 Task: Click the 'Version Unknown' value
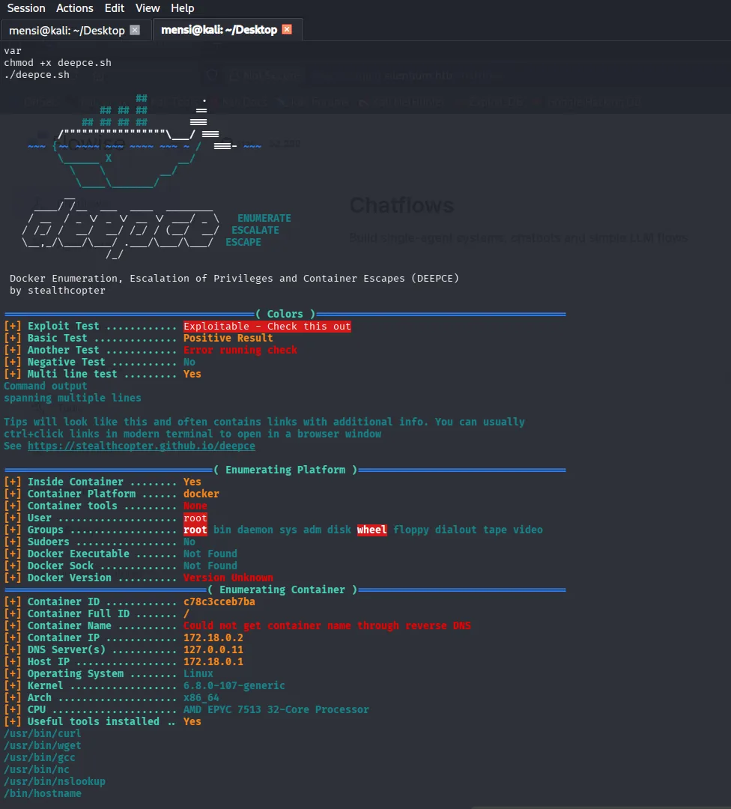228,578
